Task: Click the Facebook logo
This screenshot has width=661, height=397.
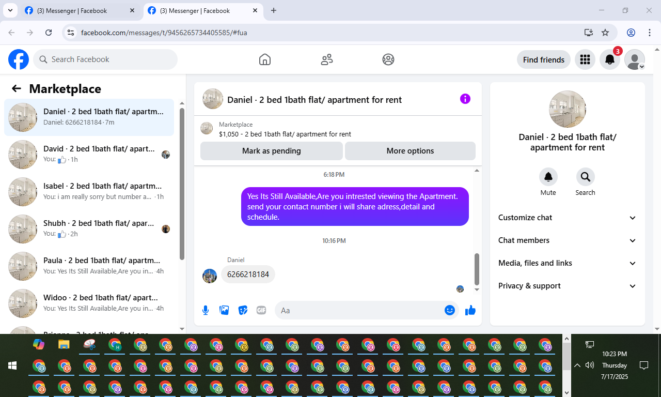Action: (x=19, y=59)
